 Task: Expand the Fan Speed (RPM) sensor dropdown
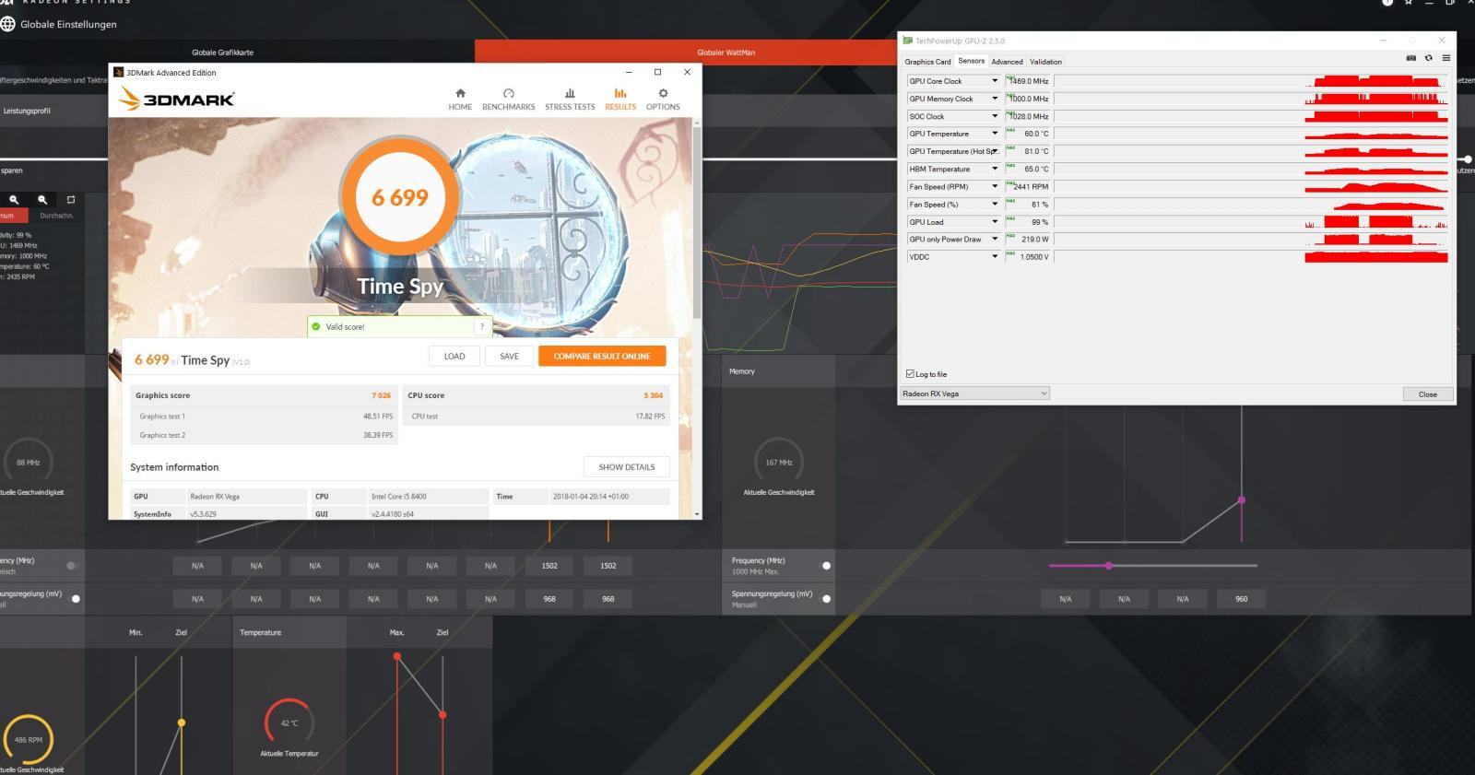(x=995, y=186)
